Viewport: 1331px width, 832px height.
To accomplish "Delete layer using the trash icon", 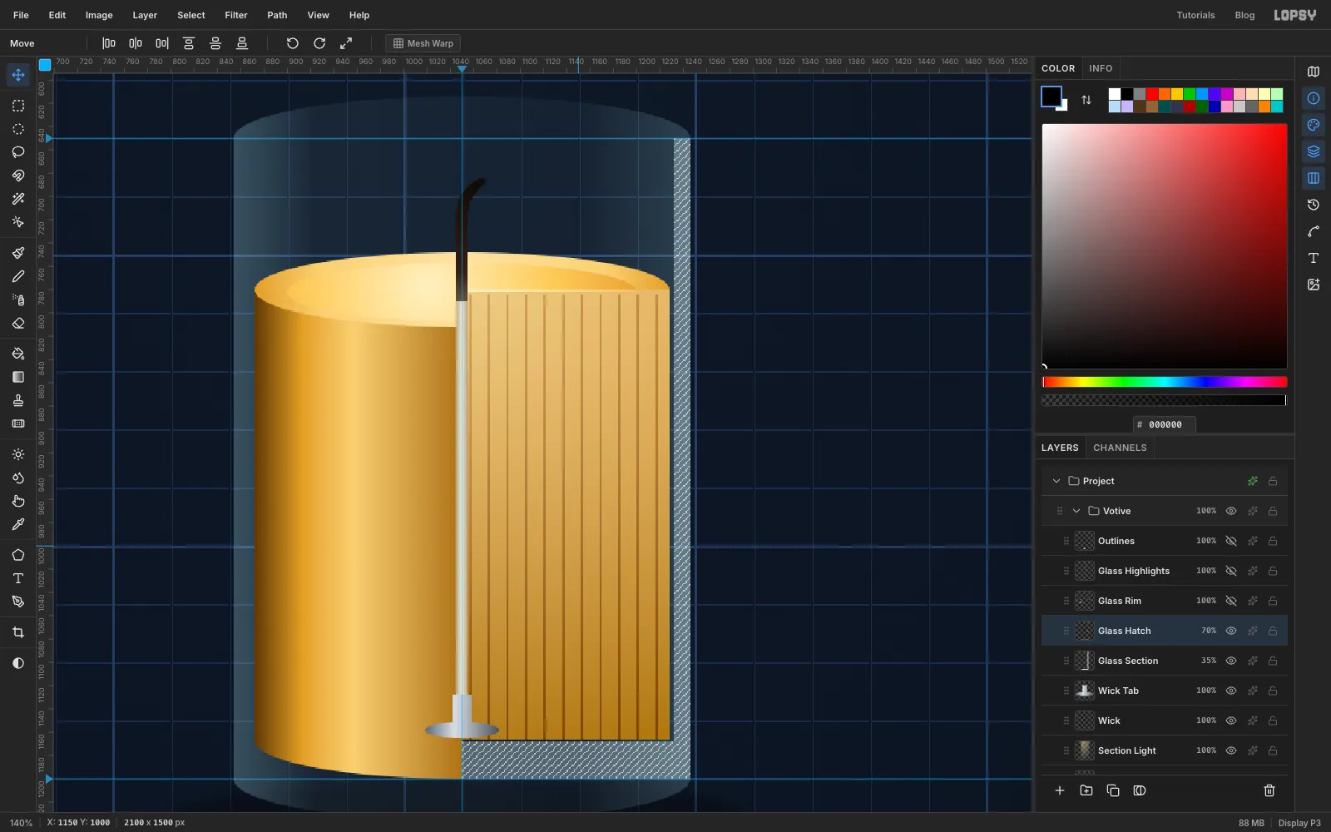I will (1269, 790).
